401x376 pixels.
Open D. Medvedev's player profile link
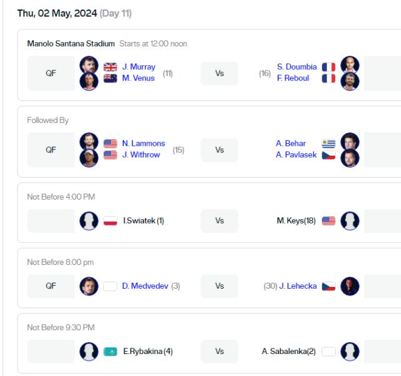145,286
